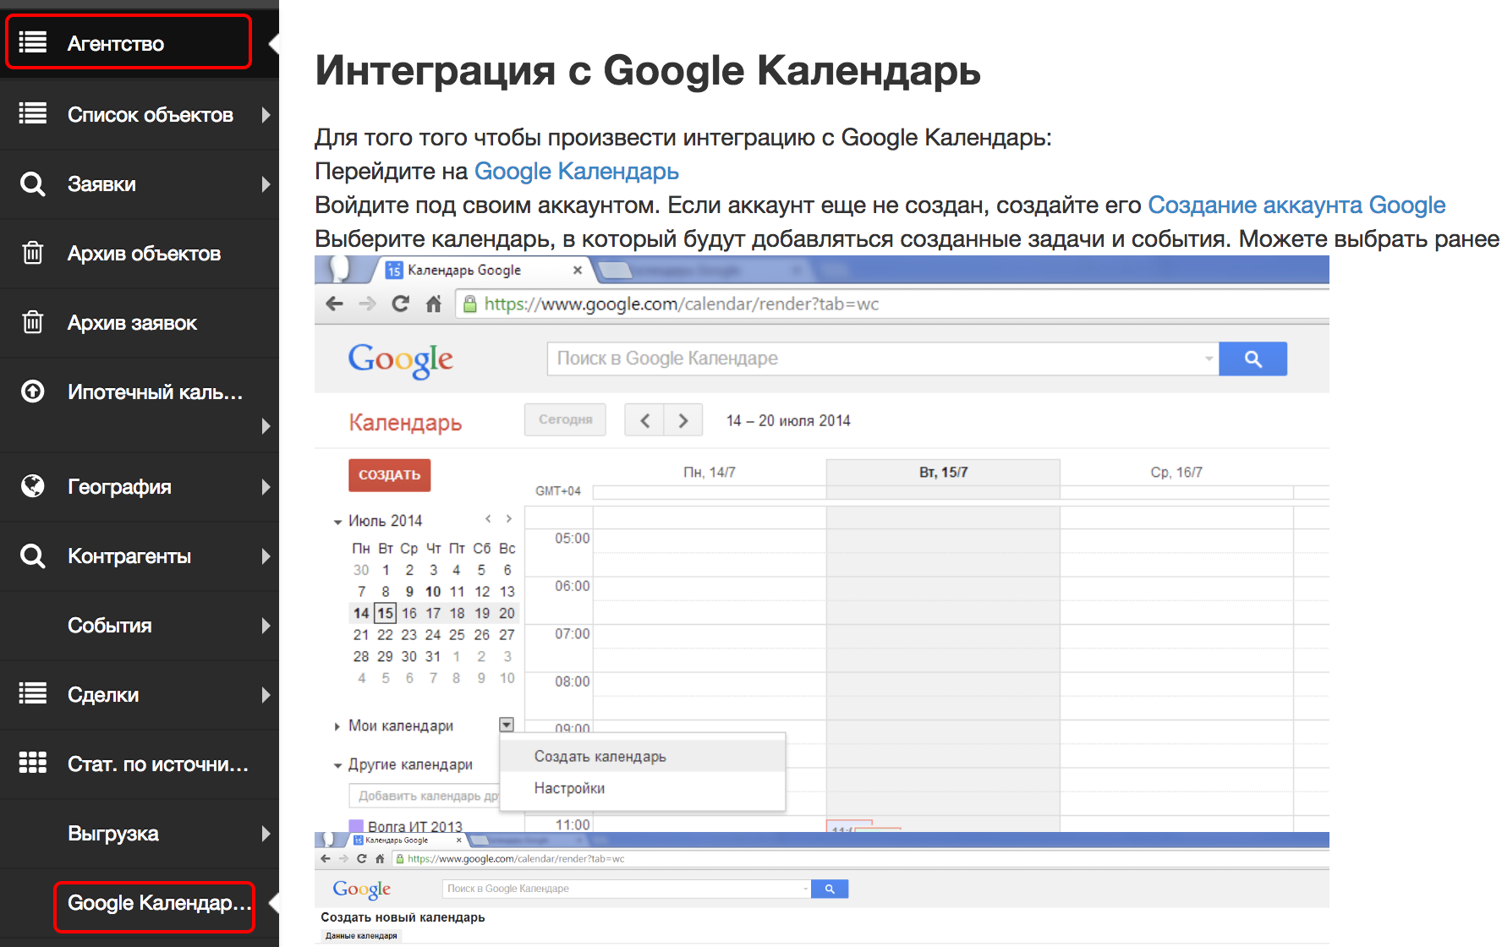Collapse the Июль 2014 mini calendar
This screenshot has width=1502, height=947.
tap(337, 522)
